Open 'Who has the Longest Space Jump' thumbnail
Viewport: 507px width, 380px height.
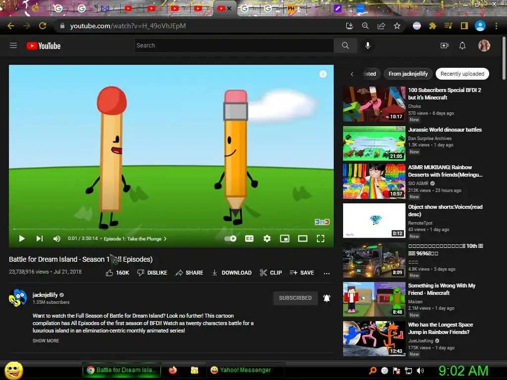[x=374, y=338]
